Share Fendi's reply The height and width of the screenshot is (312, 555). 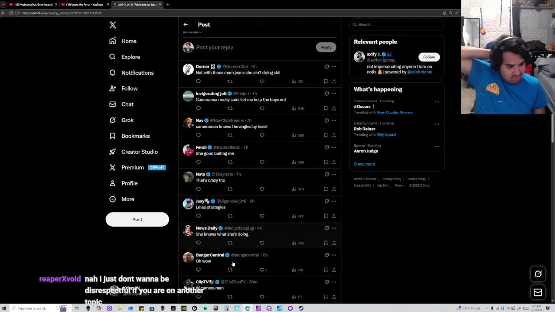(x=334, y=162)
